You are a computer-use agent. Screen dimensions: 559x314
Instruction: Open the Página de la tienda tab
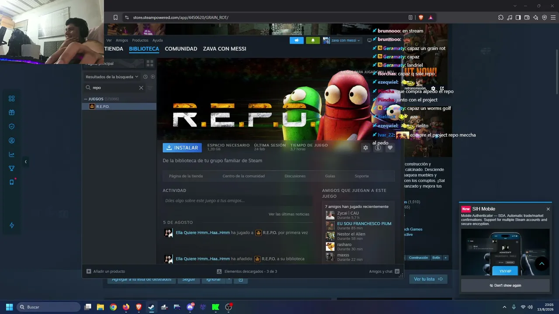click(x=186, y=176)
